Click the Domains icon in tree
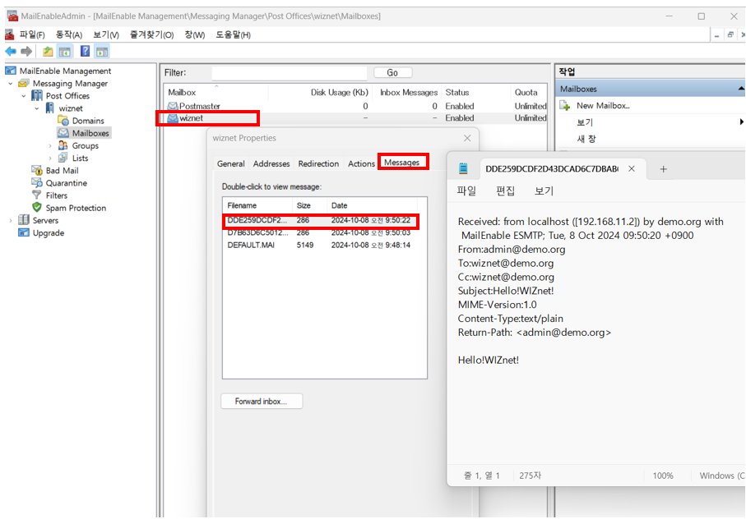 point(63,121)
